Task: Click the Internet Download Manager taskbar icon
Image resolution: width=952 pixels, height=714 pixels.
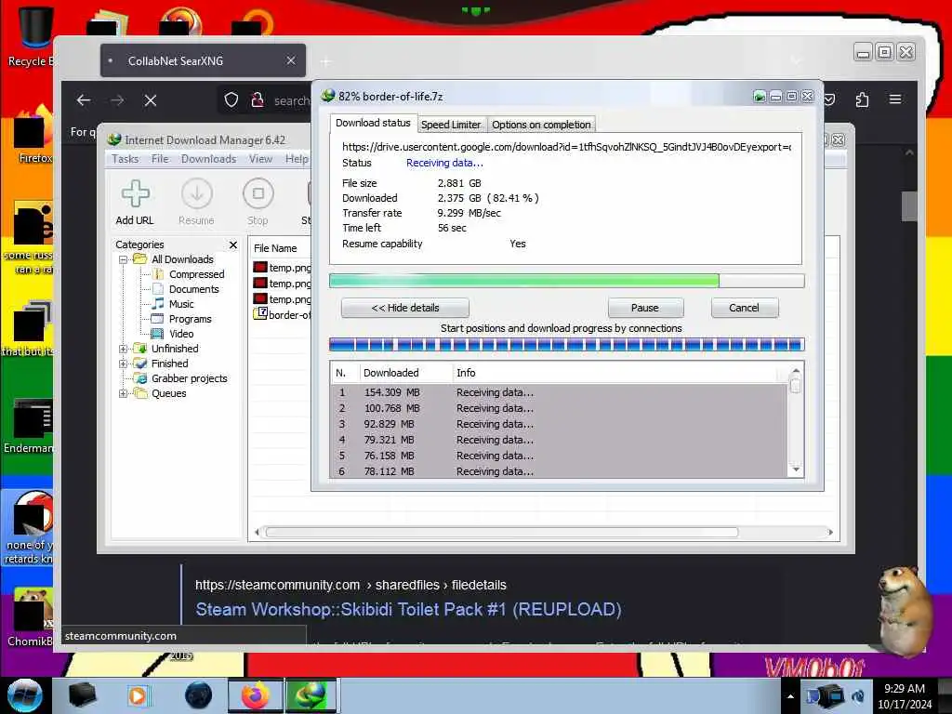Action: pos(311,695)
